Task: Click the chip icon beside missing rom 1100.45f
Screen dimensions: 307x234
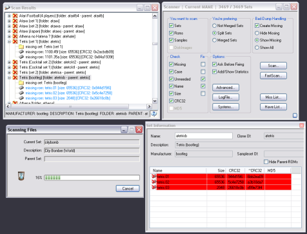Action: [21, 52]
